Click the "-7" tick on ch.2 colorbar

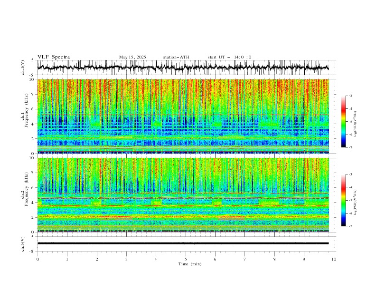tap(350, 226)
